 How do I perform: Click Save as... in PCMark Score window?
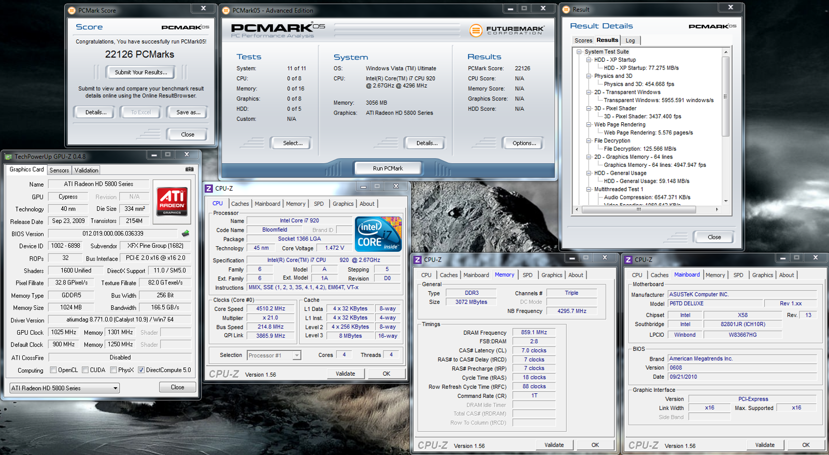click(188, 112)
